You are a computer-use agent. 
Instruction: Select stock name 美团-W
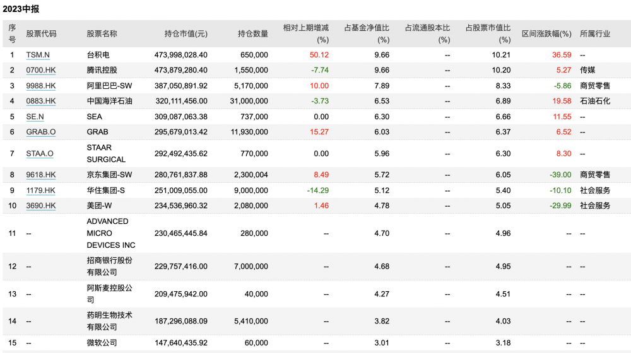click(100, 206)
